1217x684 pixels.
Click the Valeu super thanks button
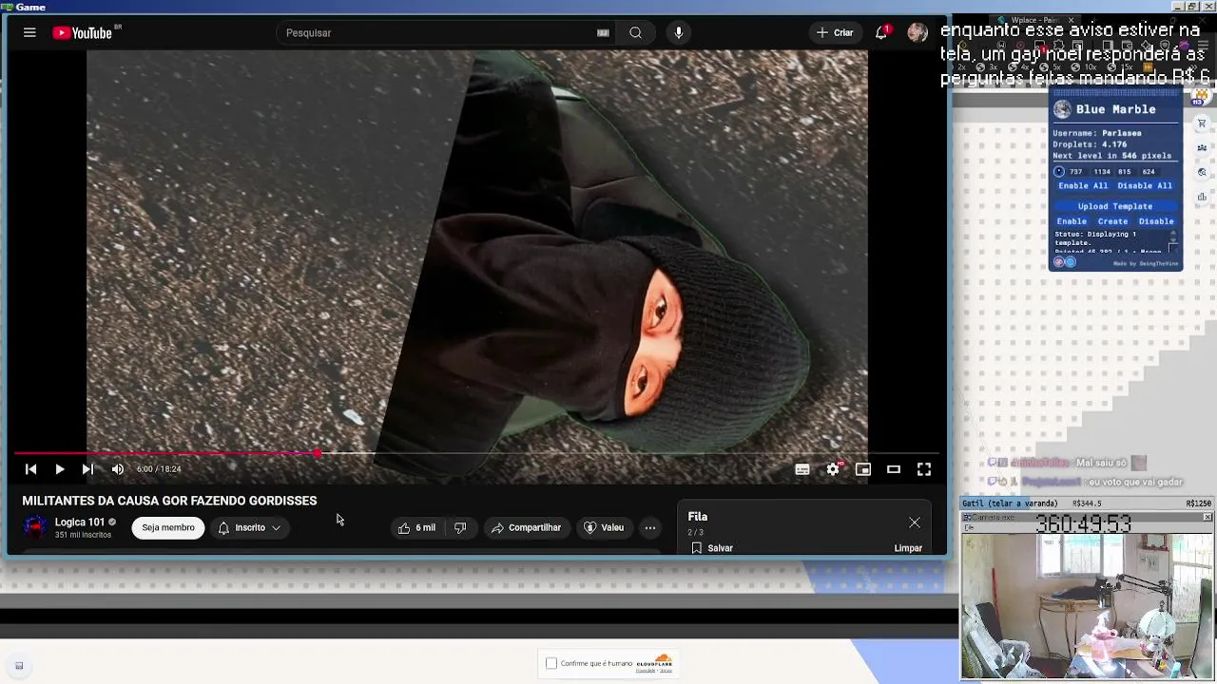click(x=604, y=527)
